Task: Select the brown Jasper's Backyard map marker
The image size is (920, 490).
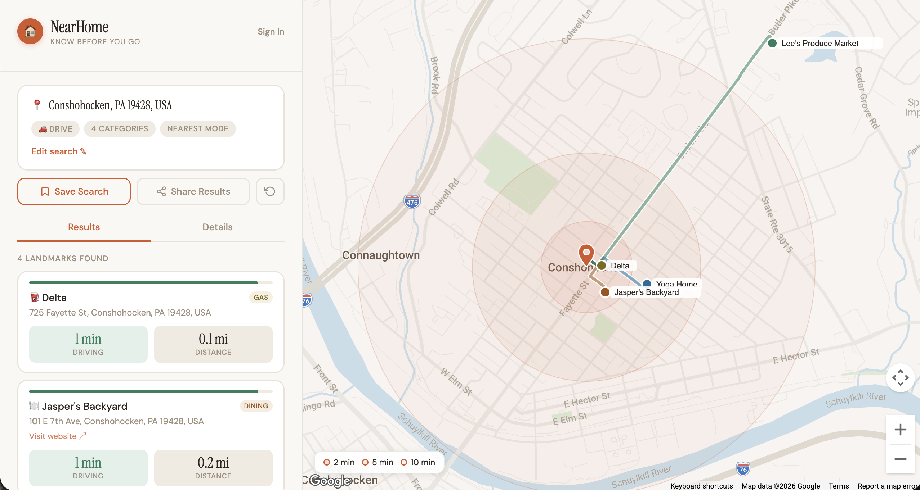Action: [605, 292]
